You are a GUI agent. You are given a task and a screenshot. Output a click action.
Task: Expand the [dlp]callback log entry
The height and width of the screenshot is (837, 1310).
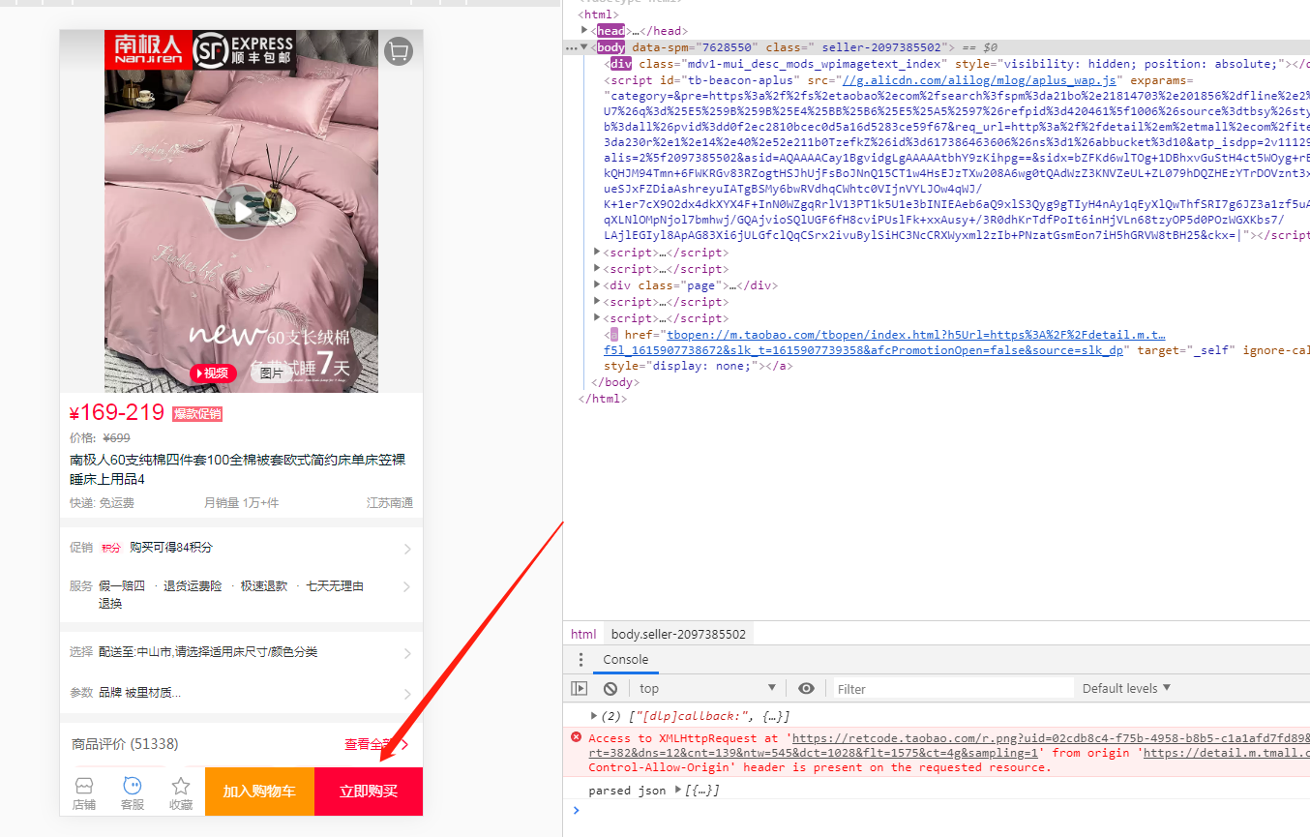594,716
